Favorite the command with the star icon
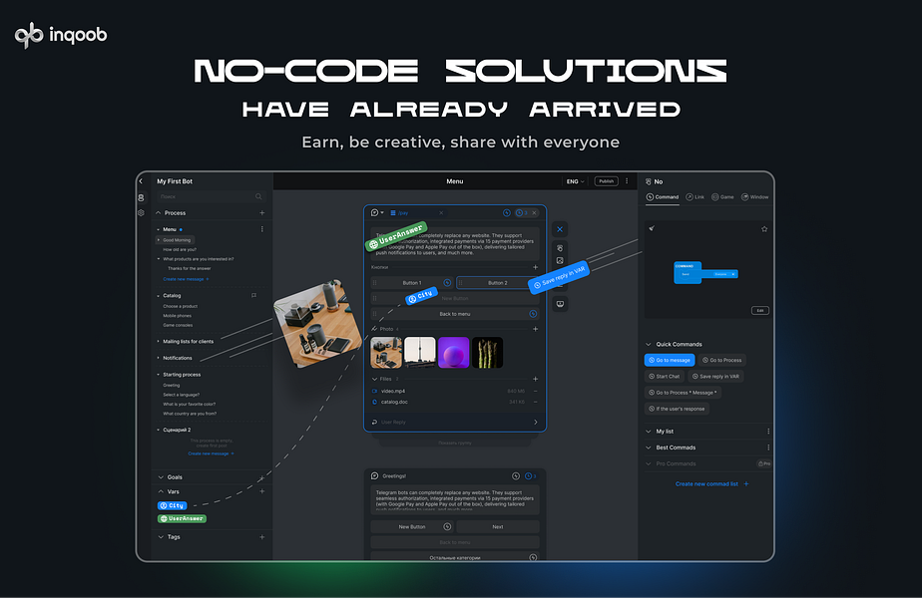Image resolution: width=922 pixels, height=598 pixels. click(x=764, y=229)
